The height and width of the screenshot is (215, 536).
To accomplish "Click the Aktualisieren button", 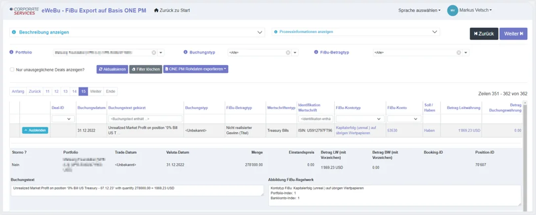I will 112,70.
